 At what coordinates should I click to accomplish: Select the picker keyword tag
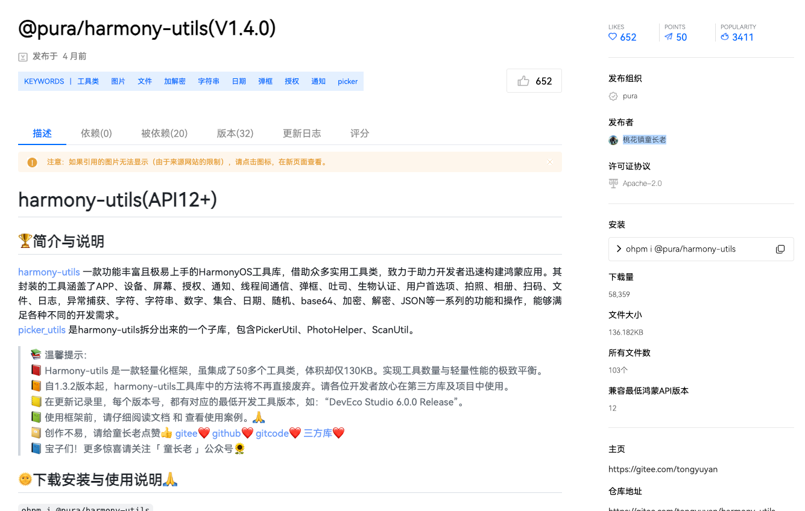coord(348,81)
